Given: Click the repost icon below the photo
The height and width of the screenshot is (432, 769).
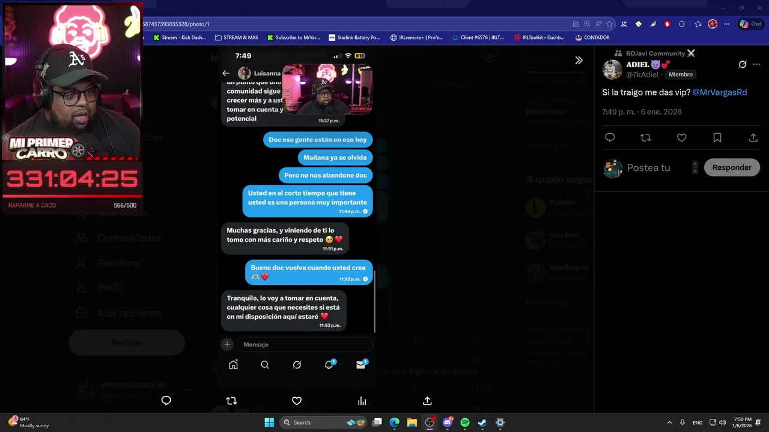Looking at the screenshot, I should [231, 401].
